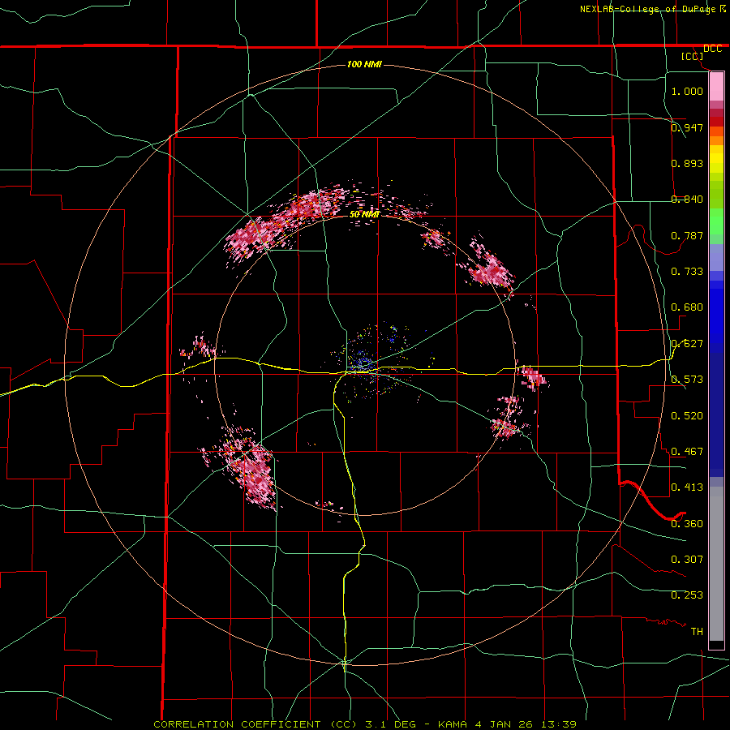730x730 pixels.
Task: Click the pink top segment of color scale
Action: tap(716, 87)
